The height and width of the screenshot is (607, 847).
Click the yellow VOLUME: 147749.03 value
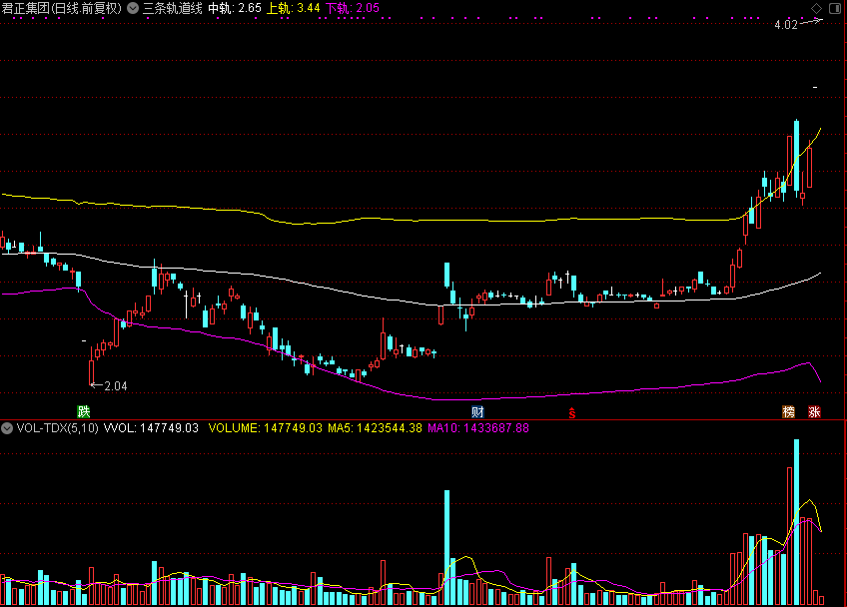coord(266,428)
